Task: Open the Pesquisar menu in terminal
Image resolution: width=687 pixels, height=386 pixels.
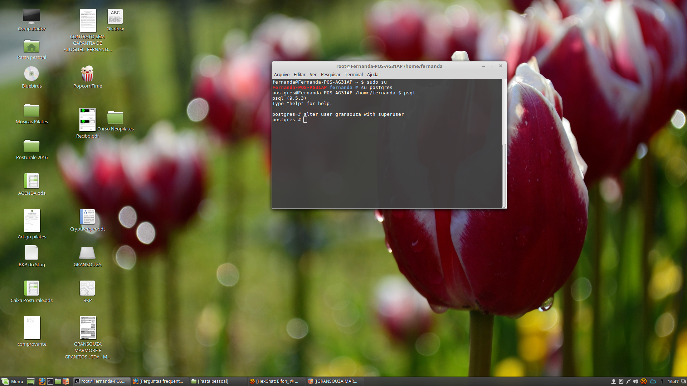Action: click(331, 74)
